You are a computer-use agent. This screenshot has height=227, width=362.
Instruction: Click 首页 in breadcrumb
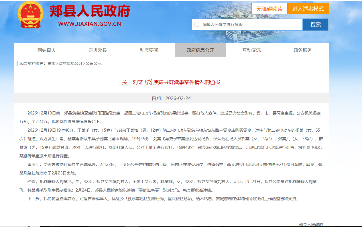tap(52, 63)
